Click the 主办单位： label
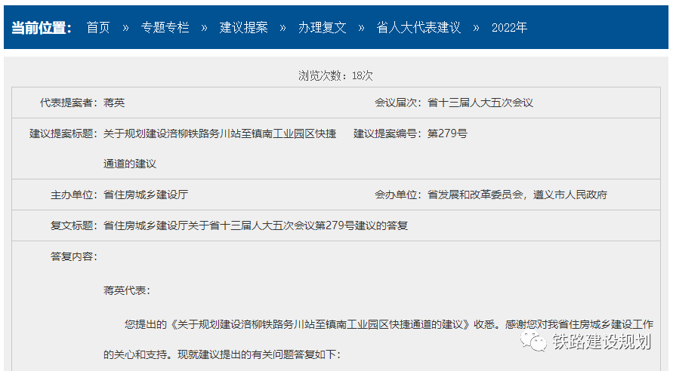 click(74, 195)
